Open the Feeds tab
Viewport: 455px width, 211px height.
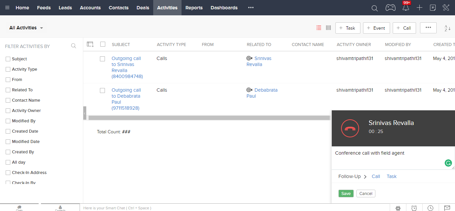(x=44, y=8)
